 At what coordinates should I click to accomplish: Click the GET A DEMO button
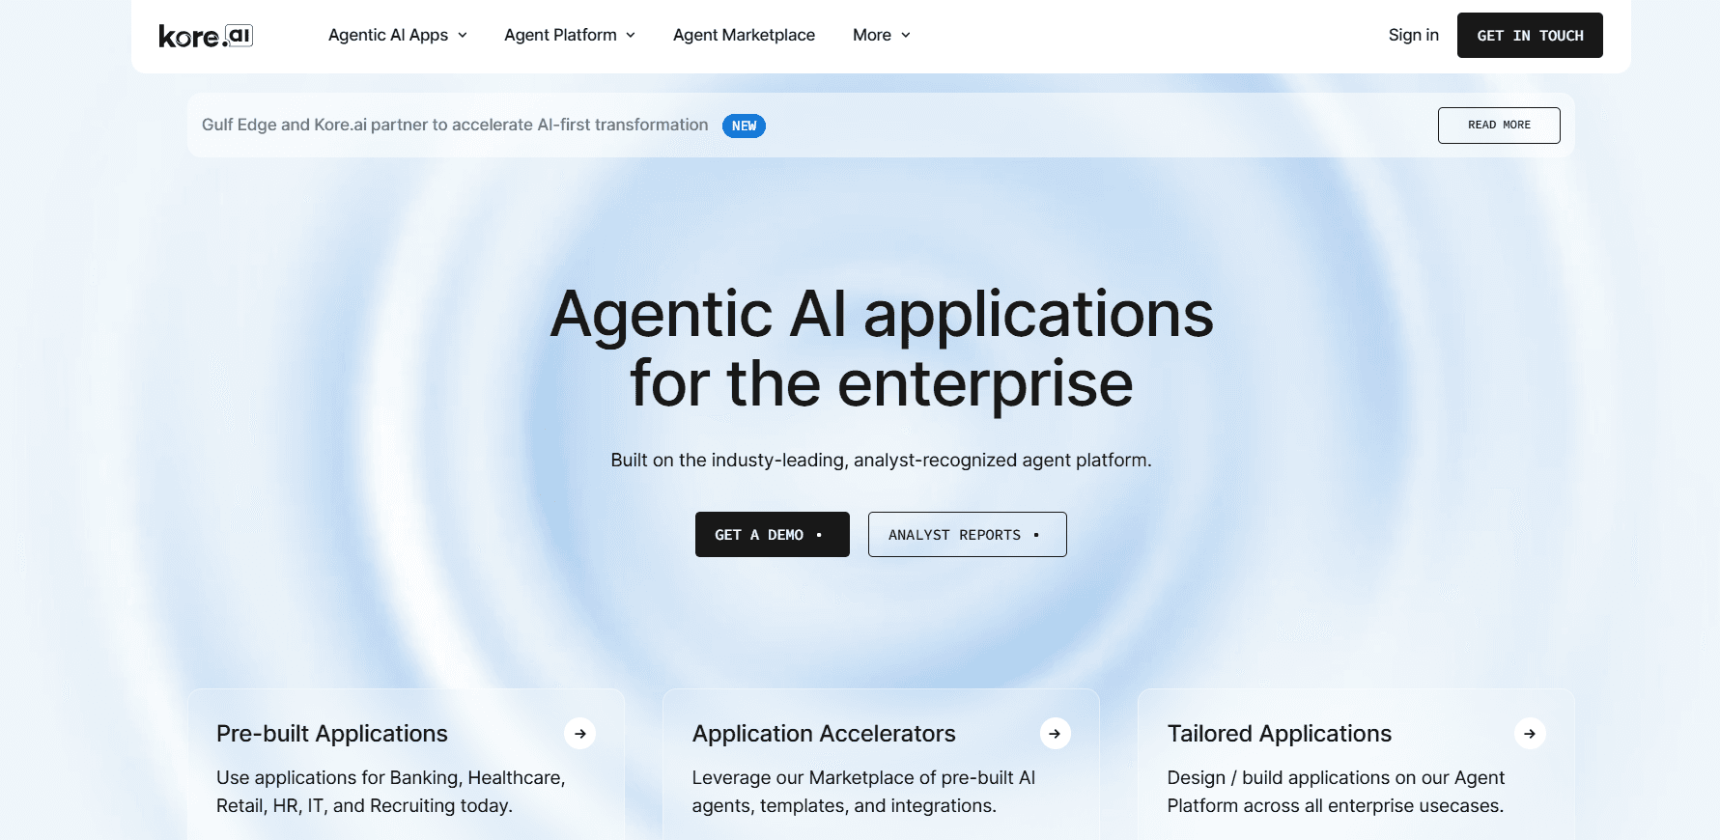click(x=773, y=535)
